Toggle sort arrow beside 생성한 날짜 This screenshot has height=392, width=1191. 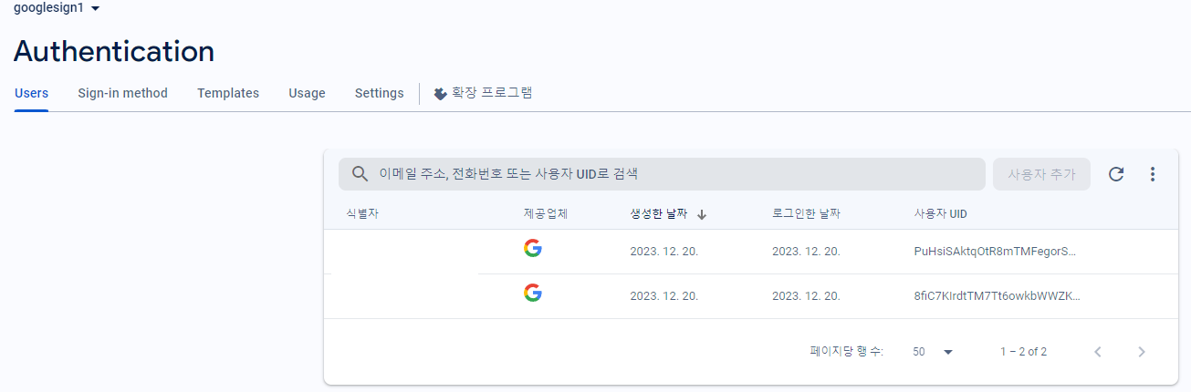pyautogui.click(x=702, y=214)
